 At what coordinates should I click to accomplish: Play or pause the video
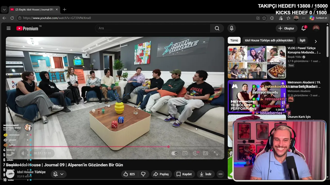pyautogui.click(x=12, y=153)
